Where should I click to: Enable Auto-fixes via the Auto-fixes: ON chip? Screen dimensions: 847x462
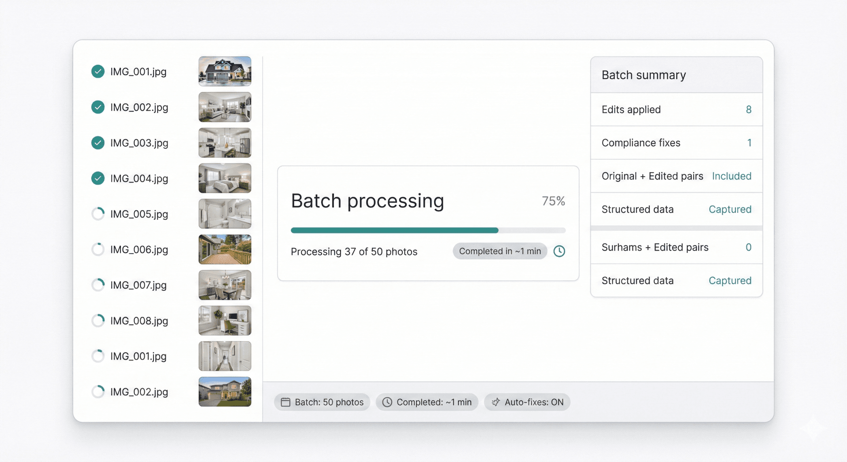tap(527, 402)
